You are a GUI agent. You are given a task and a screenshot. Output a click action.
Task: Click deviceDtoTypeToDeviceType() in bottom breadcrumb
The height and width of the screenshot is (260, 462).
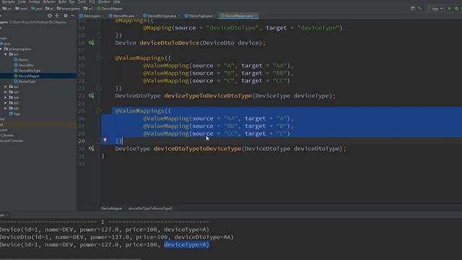(150, 209)
